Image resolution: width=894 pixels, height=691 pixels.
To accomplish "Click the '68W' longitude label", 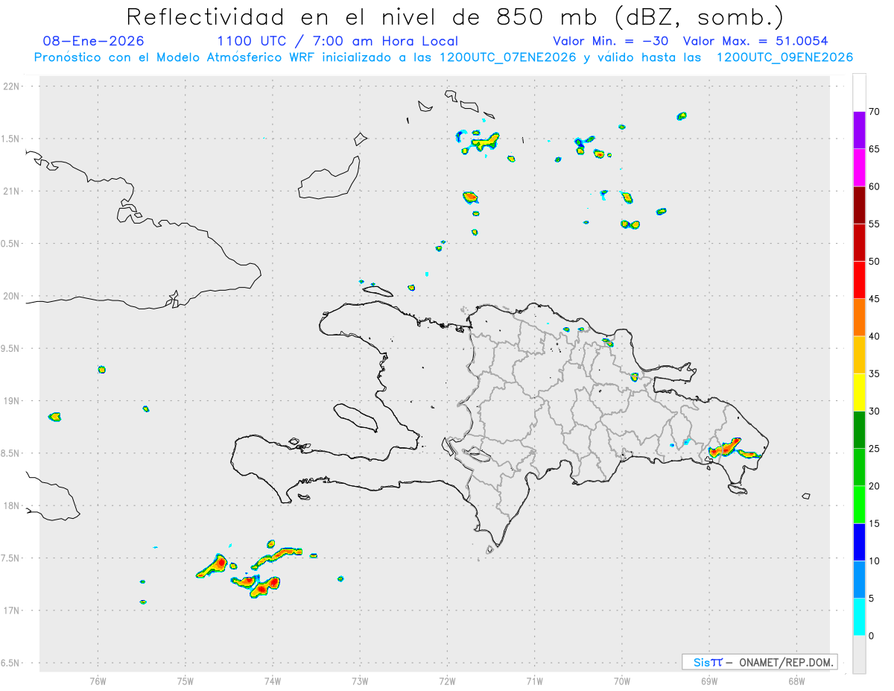I will [x=796, y=681].
